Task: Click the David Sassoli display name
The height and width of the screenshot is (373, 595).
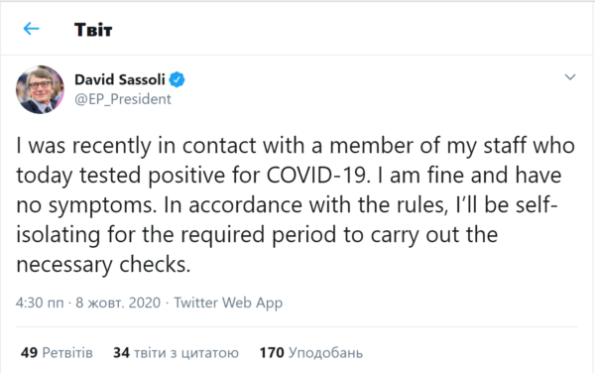Action: coord(120,79)
